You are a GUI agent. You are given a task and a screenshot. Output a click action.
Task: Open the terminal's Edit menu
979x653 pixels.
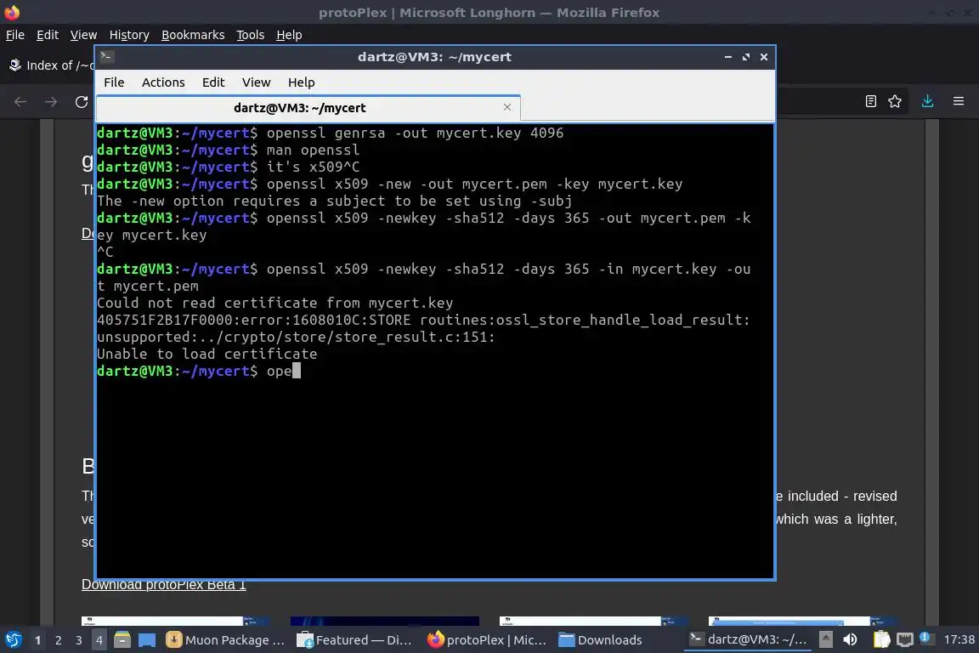(x=213, y=82)
